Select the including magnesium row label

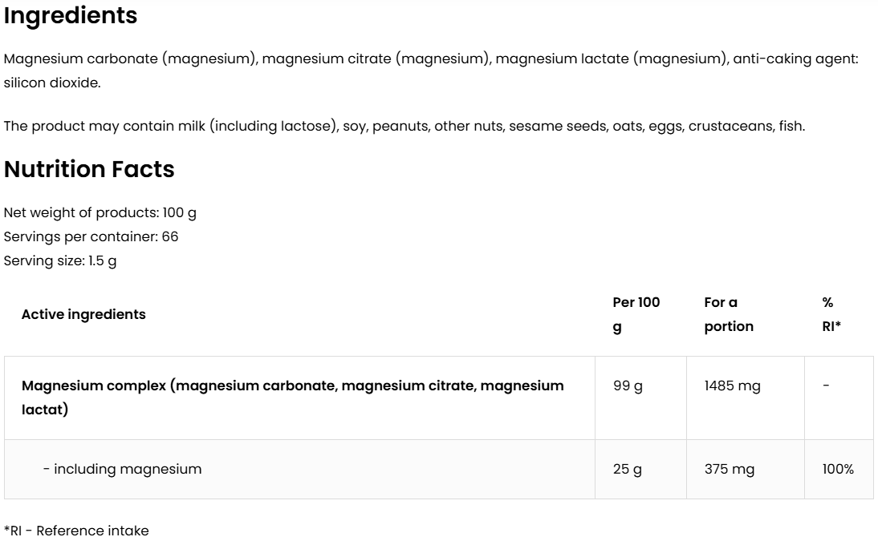tap(122, 469)
